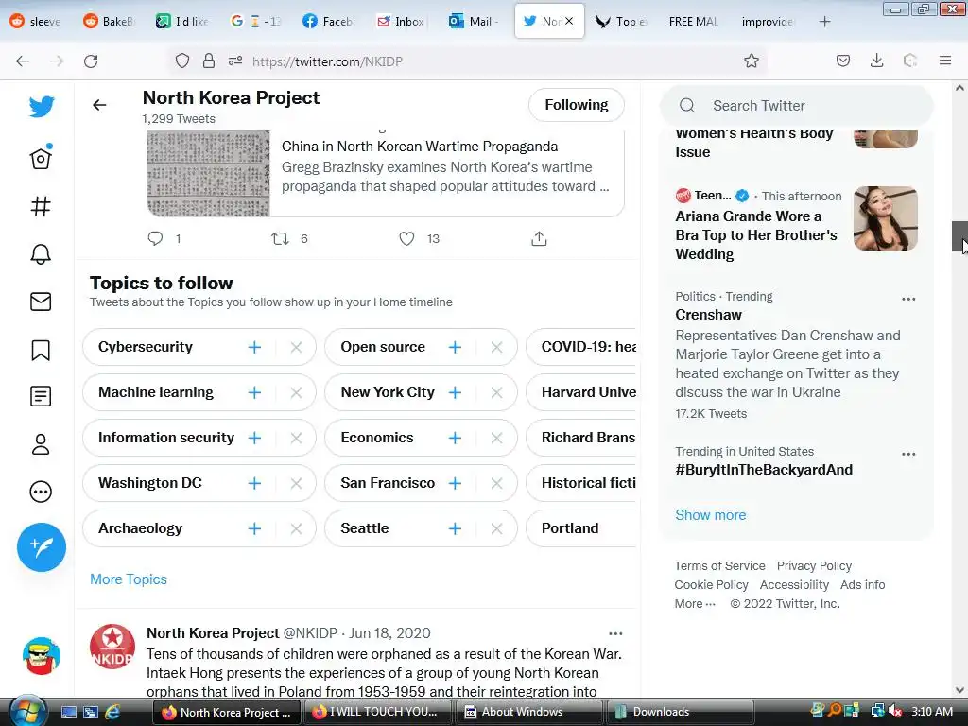Viewport: 968px width, 726px height.
Task: Open the Crenshaw trend three-dot menu
Action: 908,299
